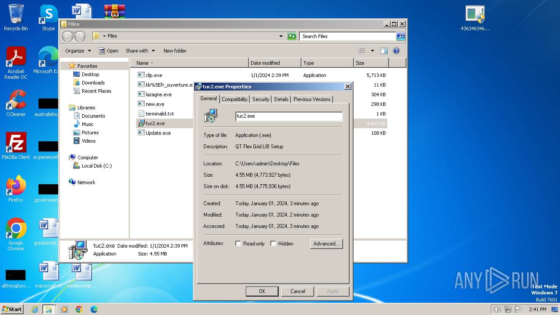The width and height of the screenshot is (560, 315).
Task: Launch CCleaner from the desktop
Action: 16,103
